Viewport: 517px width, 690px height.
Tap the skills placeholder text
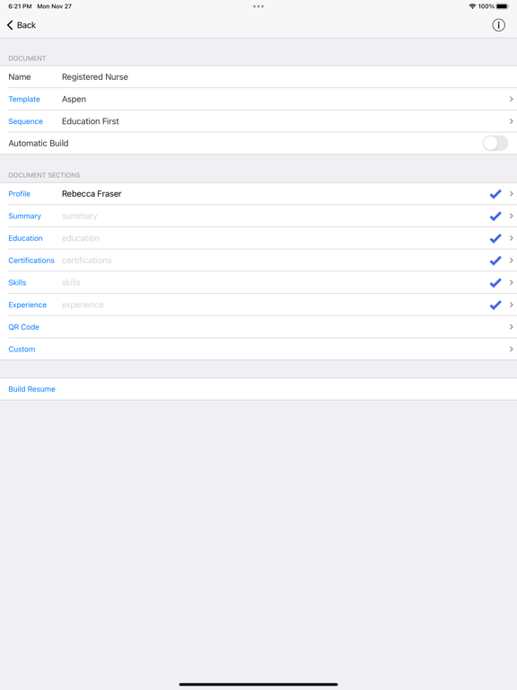point(71,282)
